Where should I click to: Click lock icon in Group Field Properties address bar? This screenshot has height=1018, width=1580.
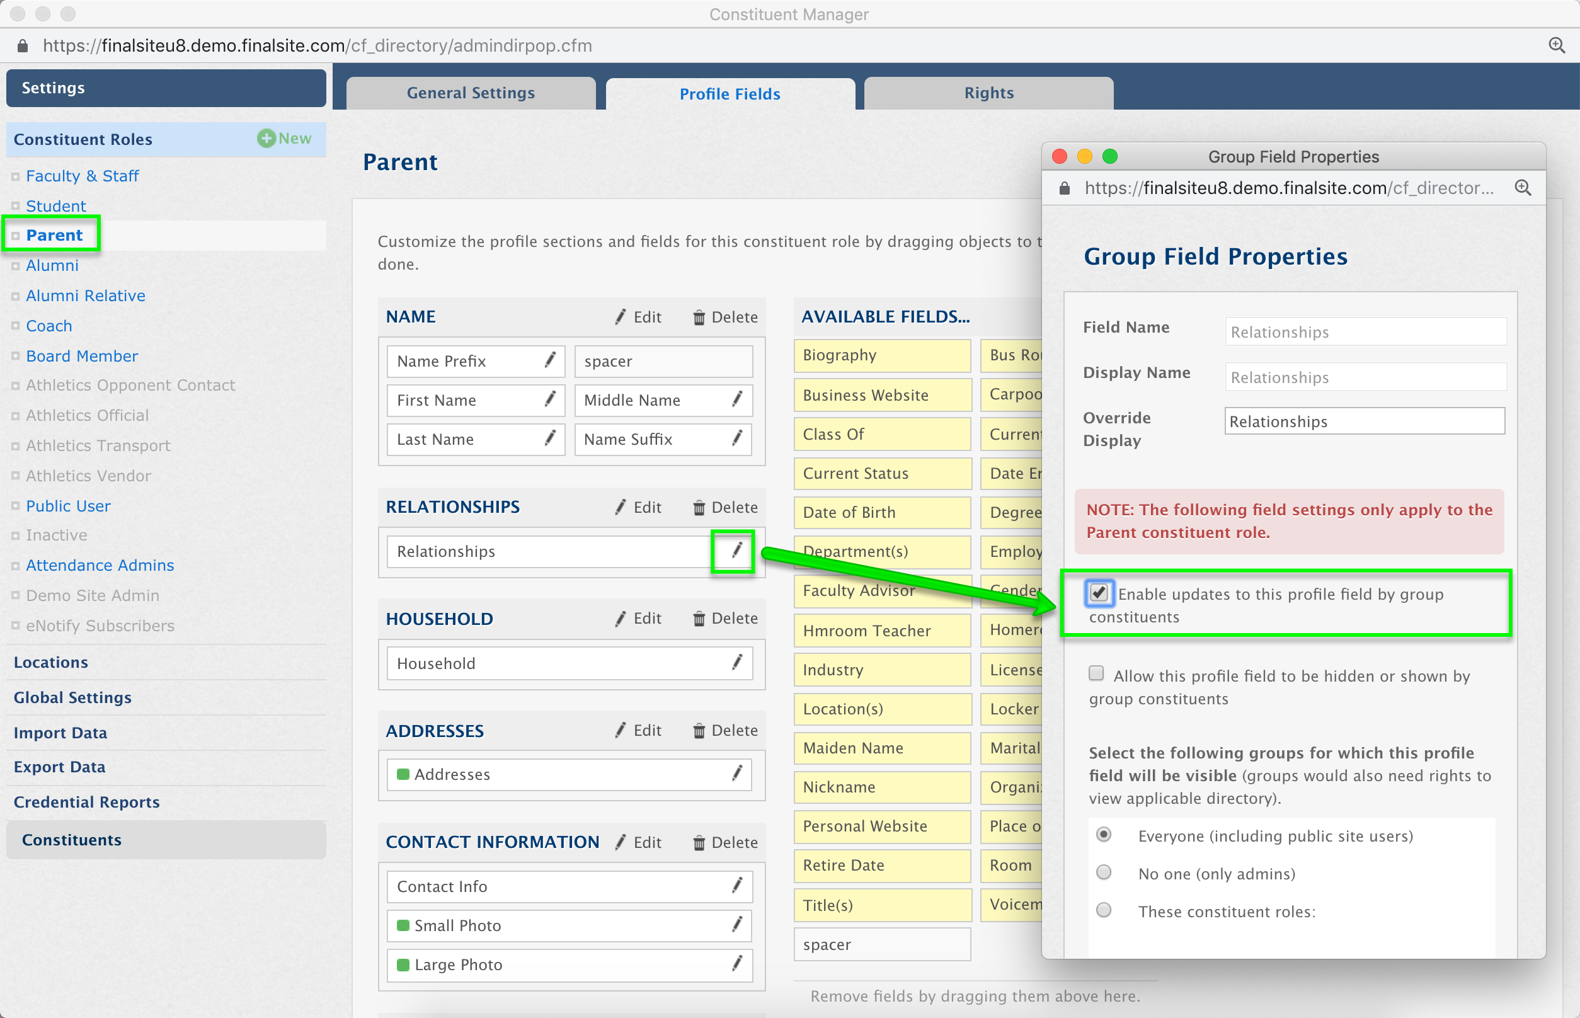point(1064,188)
